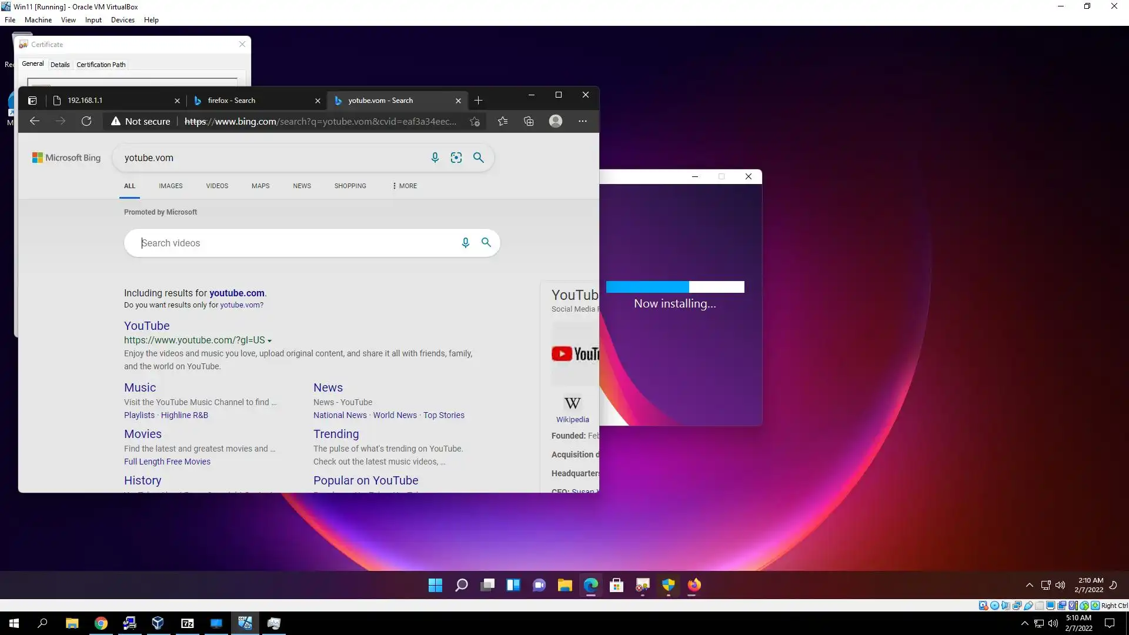
Task: Expand MORE search categories menu
Action: (x=405, y=186)
